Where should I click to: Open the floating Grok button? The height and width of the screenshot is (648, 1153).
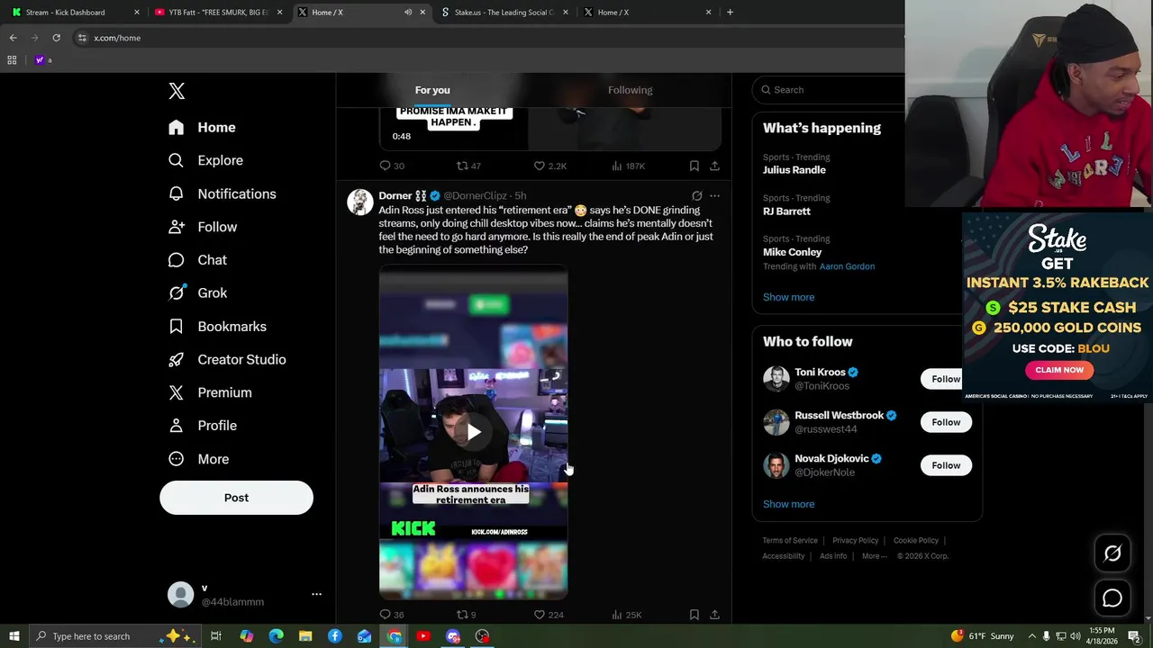tap(1112, 553)
